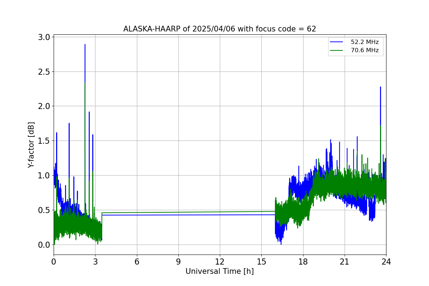
Task: Click x-axis tick label 18
Action: (x=303, y=261)
